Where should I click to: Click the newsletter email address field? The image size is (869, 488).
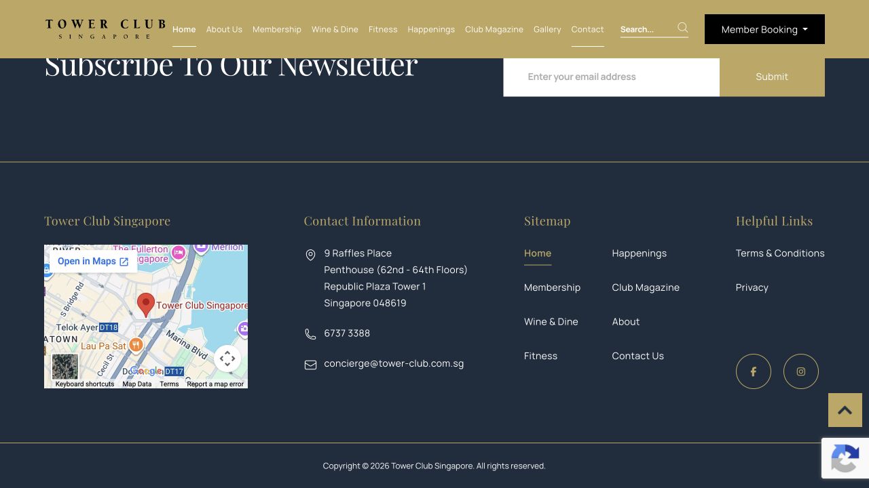[x=611, y=77]
